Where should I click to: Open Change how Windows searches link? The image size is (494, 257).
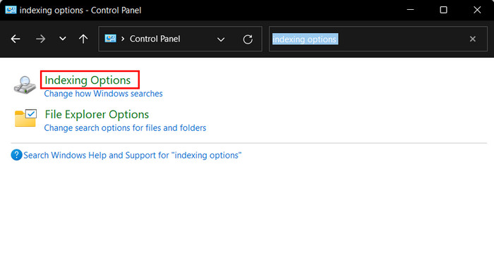click(x=103, y=94)
